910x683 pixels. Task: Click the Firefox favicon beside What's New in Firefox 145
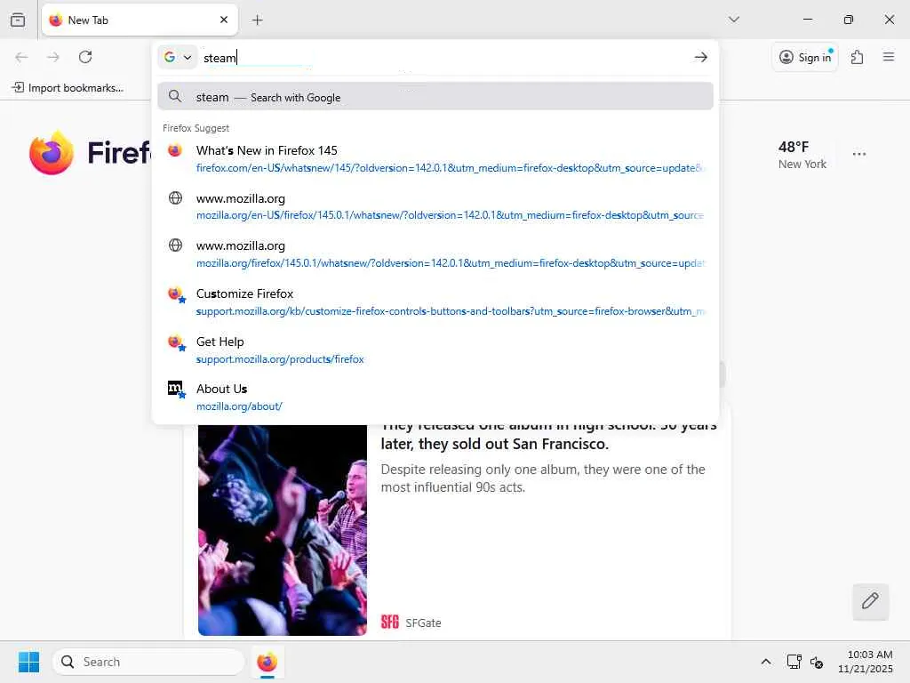tap(175, 149)
